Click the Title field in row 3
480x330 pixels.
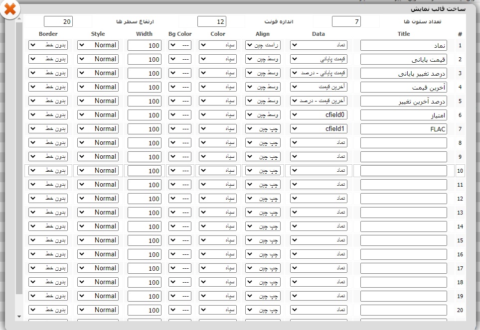[x=403, y=73]
